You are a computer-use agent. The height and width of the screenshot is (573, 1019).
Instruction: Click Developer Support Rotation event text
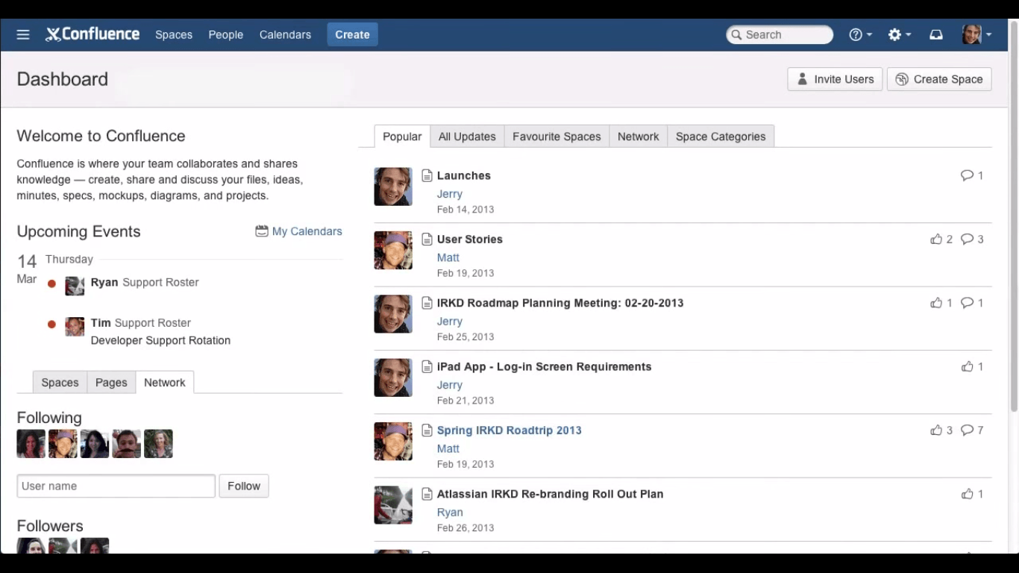160,340
